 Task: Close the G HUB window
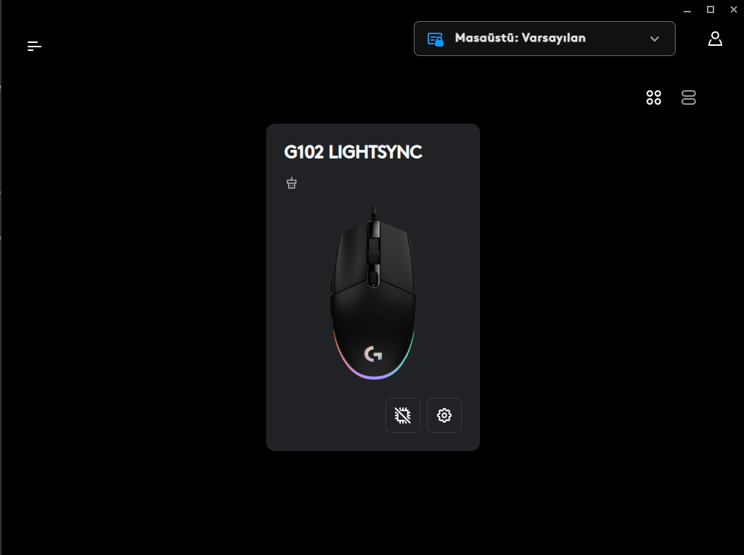(734, 9)
